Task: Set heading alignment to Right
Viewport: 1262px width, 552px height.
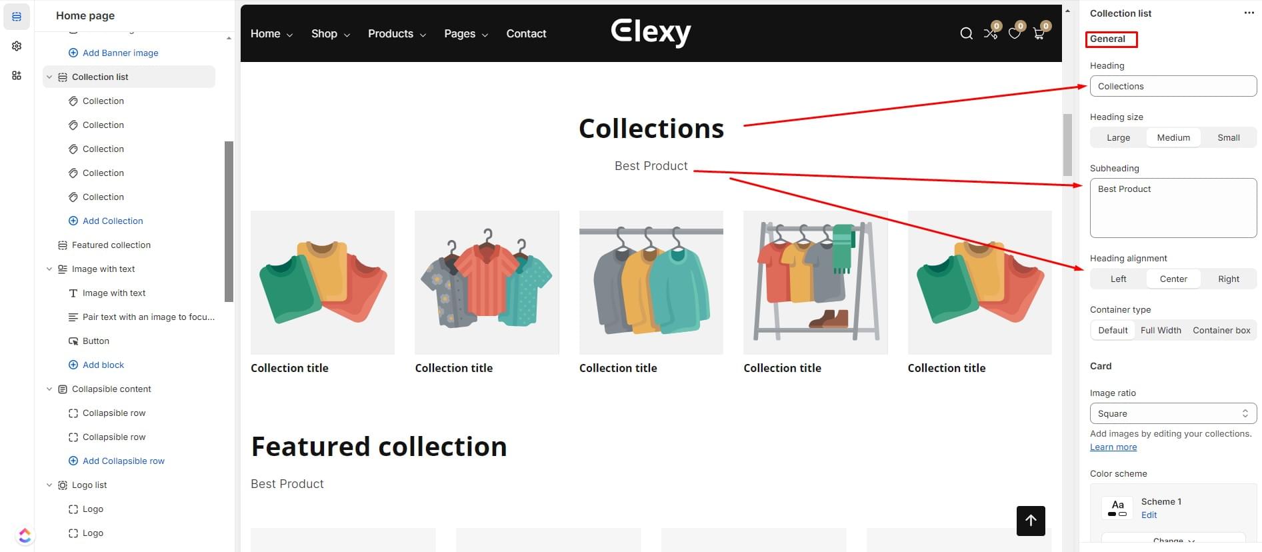Action: click(1228, 279)
